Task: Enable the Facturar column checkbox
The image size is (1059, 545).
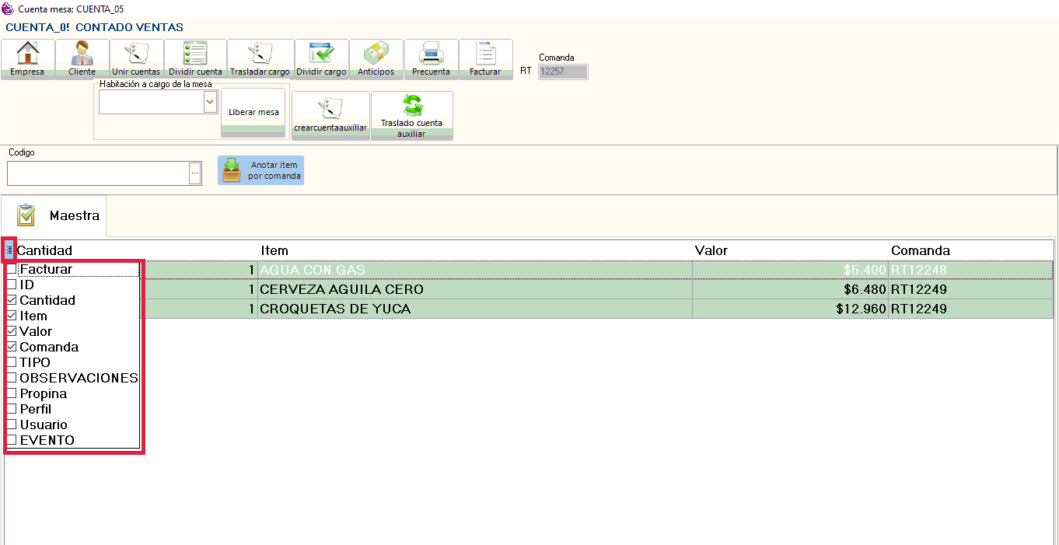Action: [x=12, y=270]
